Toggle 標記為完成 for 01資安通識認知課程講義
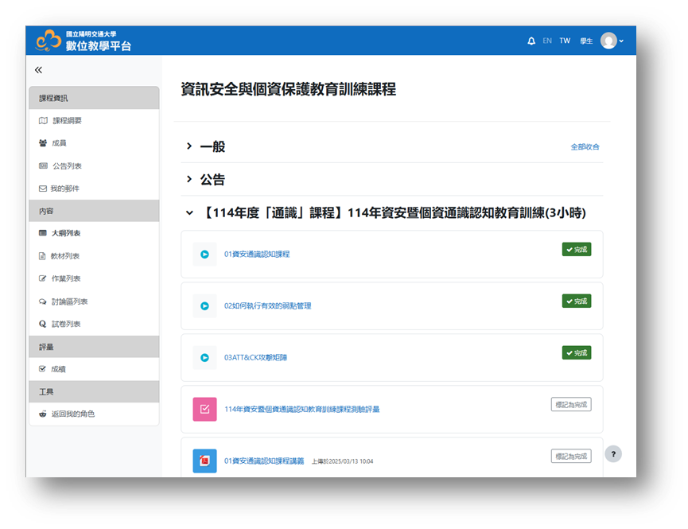Image resolution: width=688 pixels, height=529 pixels. click(x=570, y=456)
